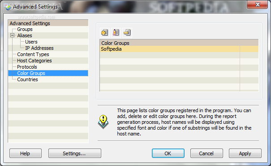This screenshot has height=166, width=271.
Task: Select the Advanced Settings root node
Action: click(30, 23)
